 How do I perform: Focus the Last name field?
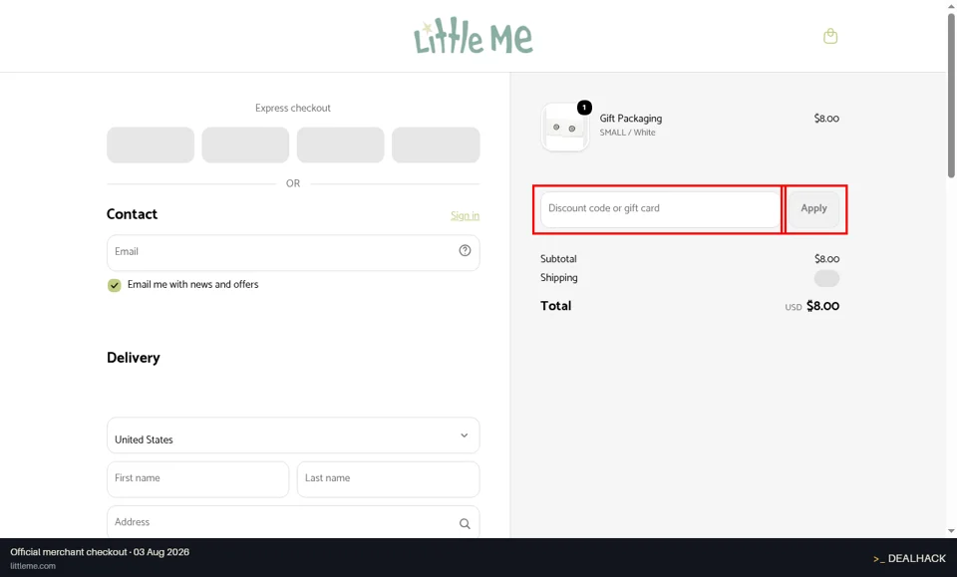pyautogui.click(x=388, y=478)
